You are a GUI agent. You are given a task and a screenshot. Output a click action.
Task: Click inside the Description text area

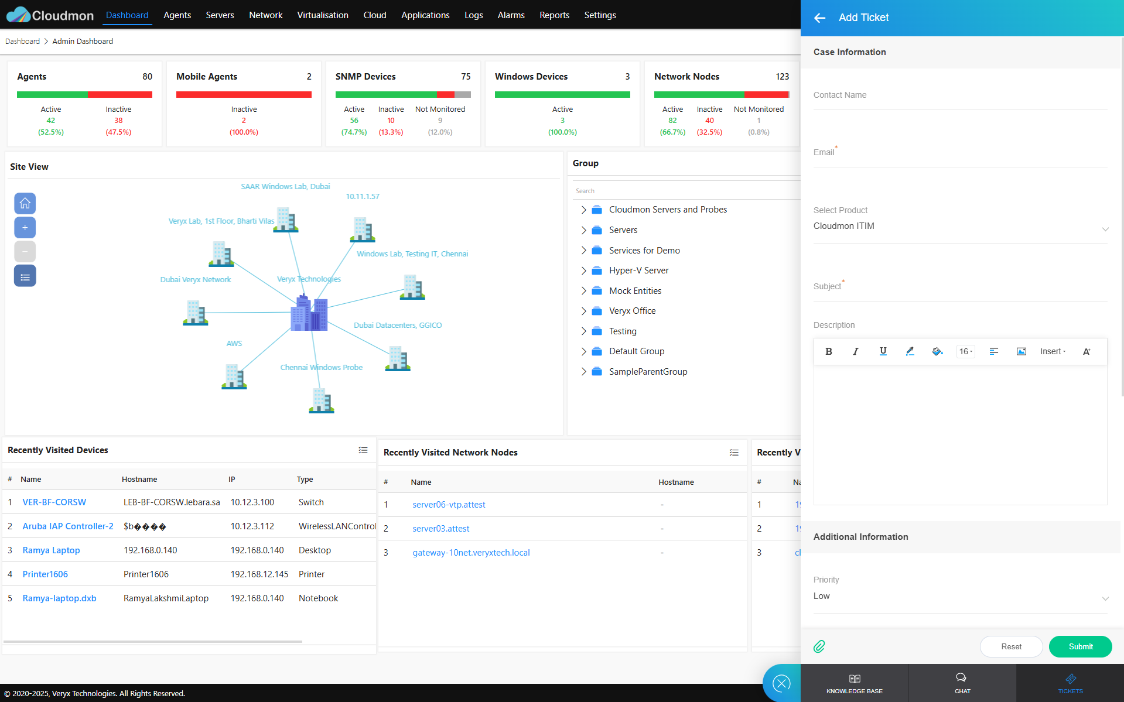pyautogui.click(x=960, y=435)
